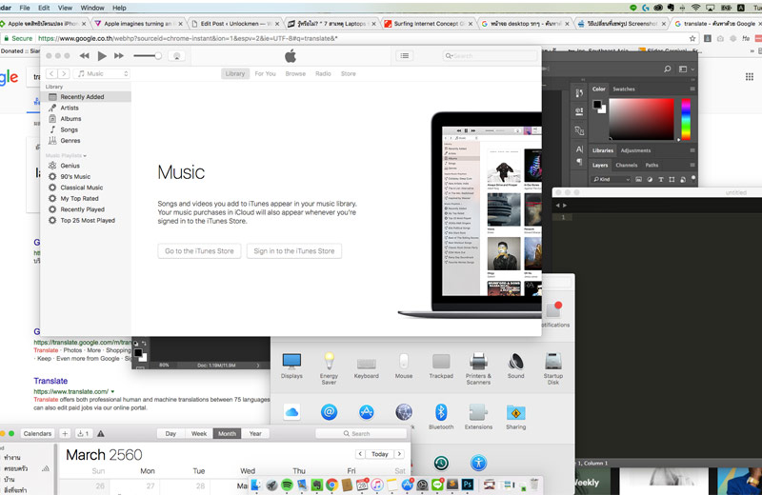This screenshot has height=495, width=762.
Task: Open Sound preferences
Action: [x=515, y=366]
